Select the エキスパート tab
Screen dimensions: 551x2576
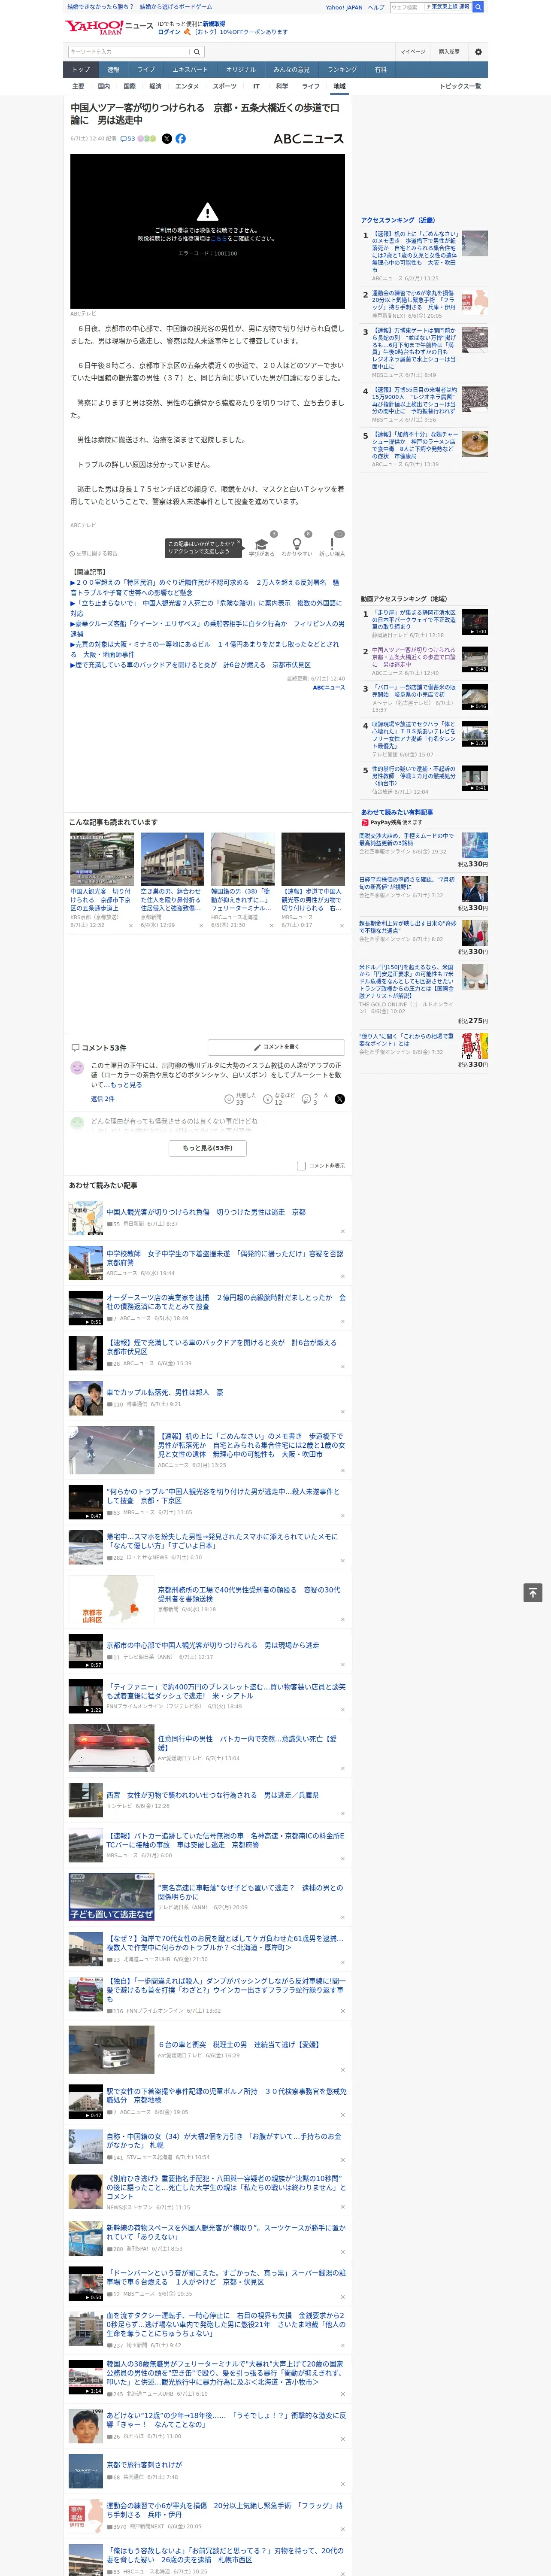pos(190,70)
